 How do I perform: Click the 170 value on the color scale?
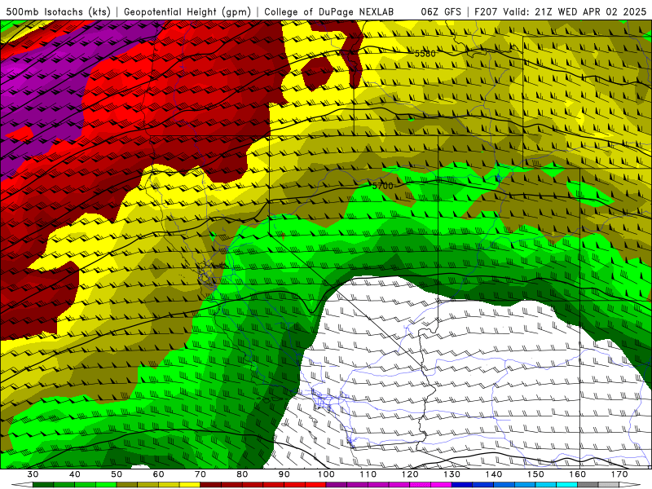click(619, 474)
